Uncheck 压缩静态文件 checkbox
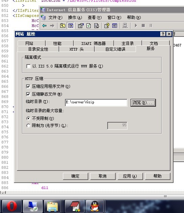 (28, 94)
